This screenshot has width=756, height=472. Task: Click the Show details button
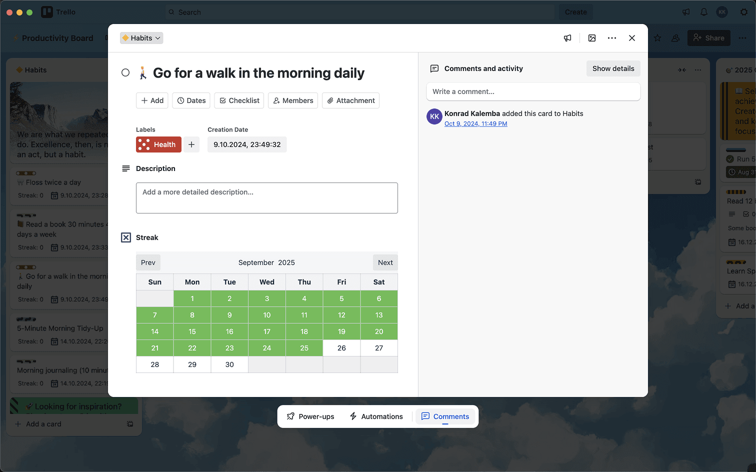pyautogui.click(x=613, y=68)
